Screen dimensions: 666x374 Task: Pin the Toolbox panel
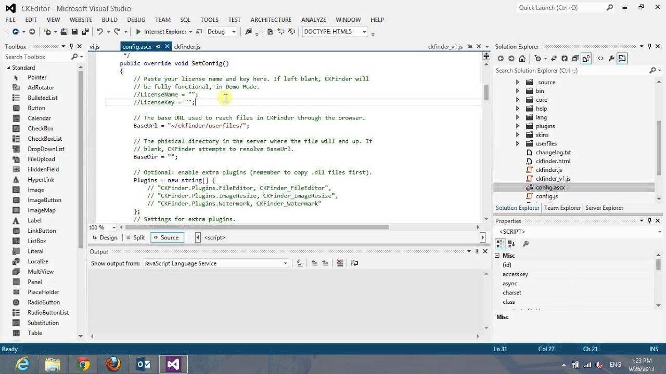tap(71, 46)
